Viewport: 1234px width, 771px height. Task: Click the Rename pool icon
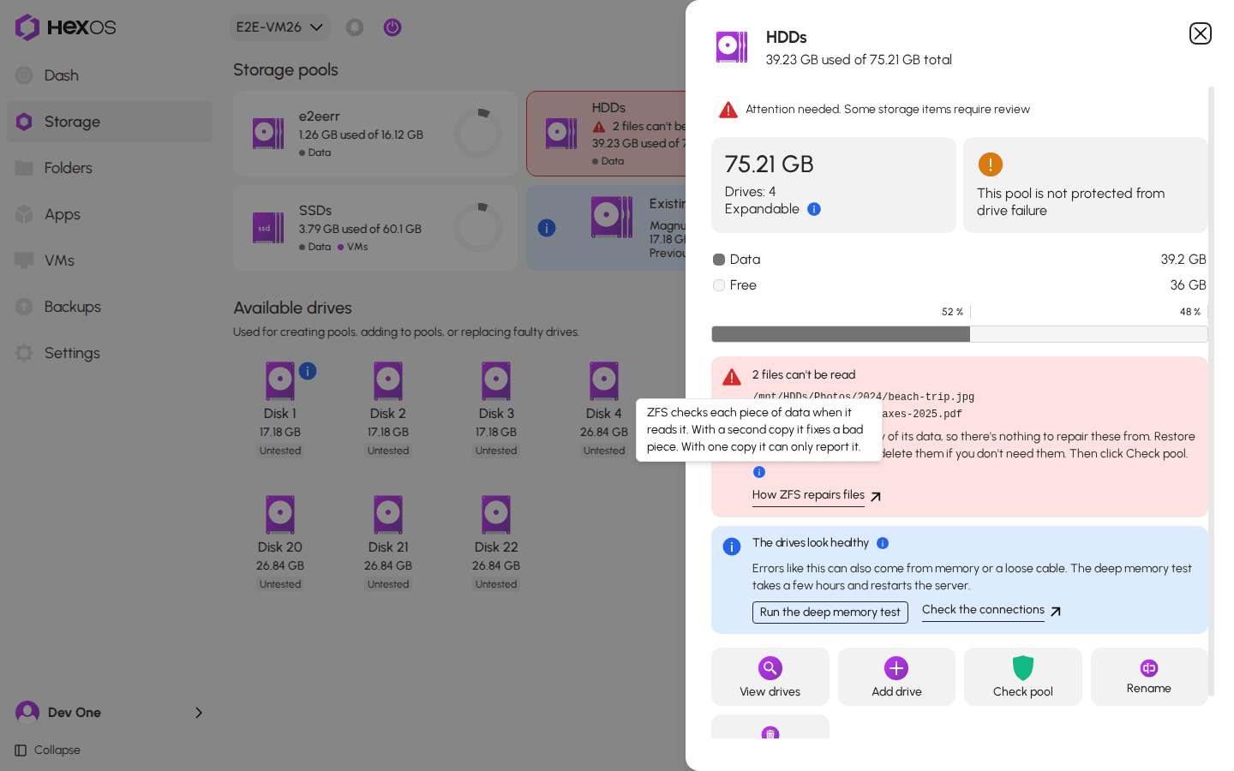1149,668
